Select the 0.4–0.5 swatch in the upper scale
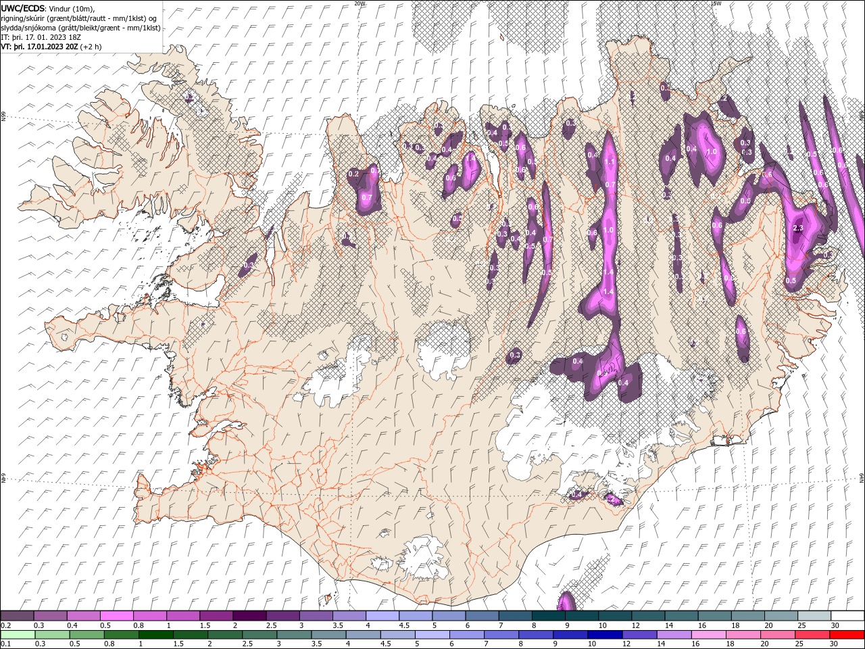 point(83,616)
